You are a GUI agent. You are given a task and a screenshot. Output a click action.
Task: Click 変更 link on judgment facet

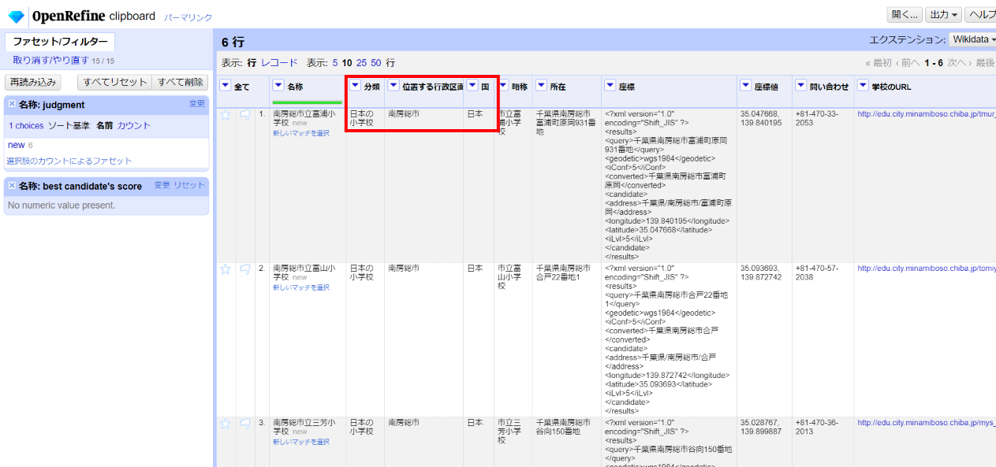(197, 104)
